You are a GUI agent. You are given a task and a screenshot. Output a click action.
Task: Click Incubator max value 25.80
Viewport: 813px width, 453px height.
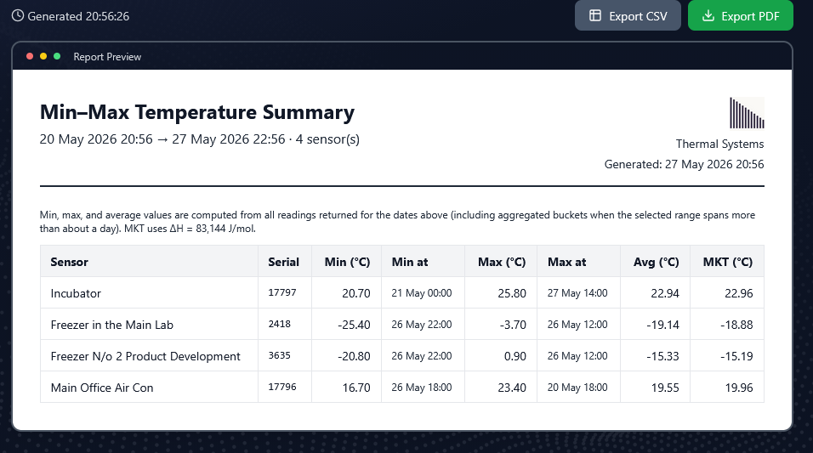click(512, 293)
